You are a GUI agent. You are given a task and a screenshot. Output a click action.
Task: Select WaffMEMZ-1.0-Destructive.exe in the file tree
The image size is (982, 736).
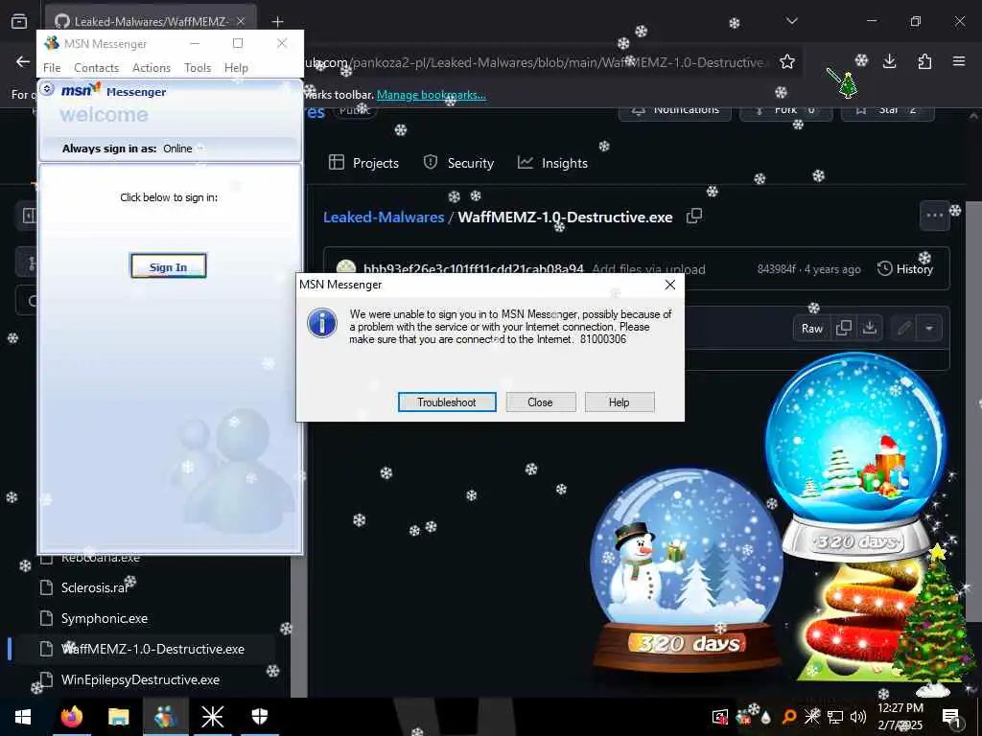144,649
